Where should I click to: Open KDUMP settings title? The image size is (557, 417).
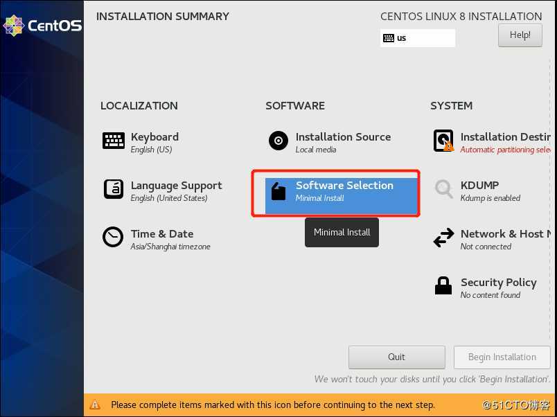click(x=479, y=185)
